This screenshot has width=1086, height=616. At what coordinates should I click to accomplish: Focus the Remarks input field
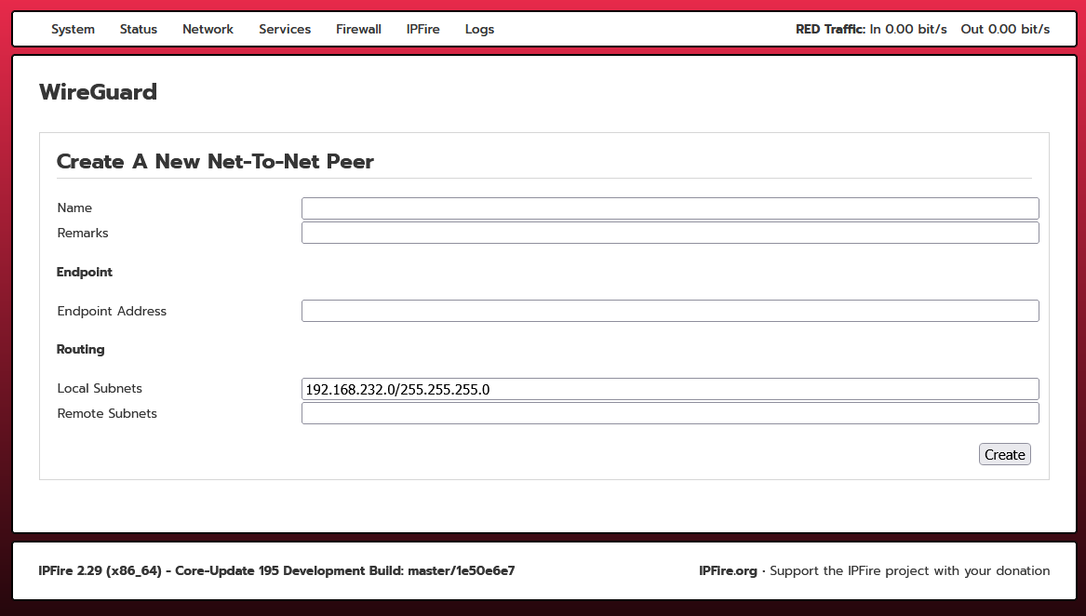coord(670,233)
